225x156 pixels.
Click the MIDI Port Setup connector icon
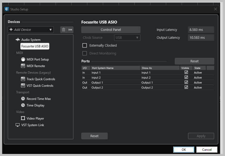tap(23, 59)
